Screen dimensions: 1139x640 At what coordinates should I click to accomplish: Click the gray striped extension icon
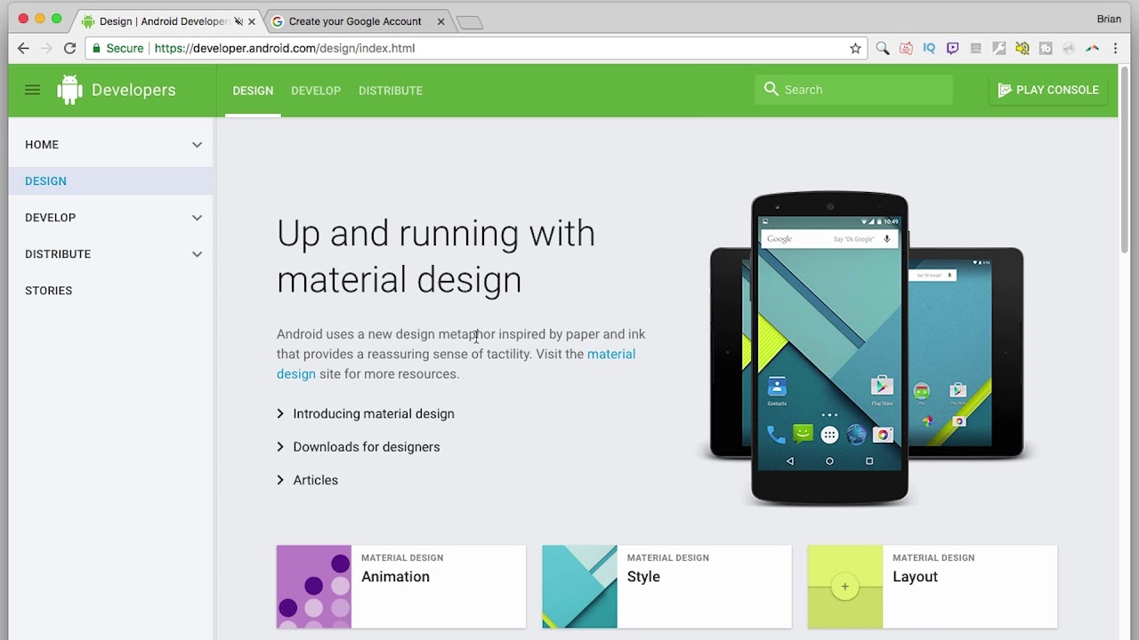click(976, 48)
